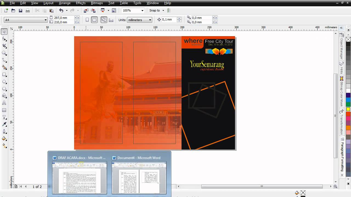
Task: Open the Effects menu
Action: 81,3
